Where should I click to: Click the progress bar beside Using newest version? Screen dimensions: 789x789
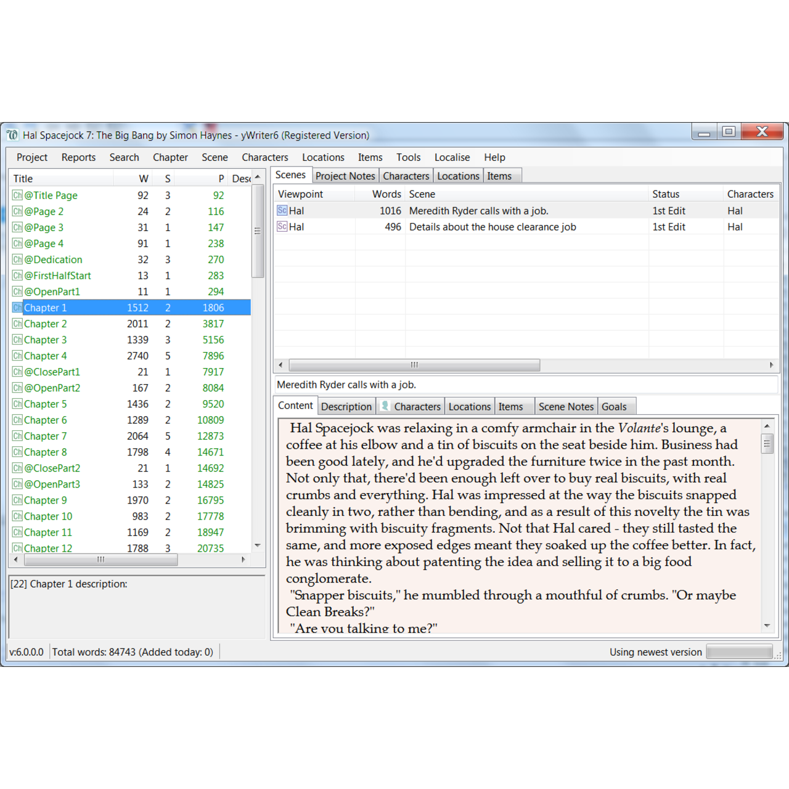point(739,652)
